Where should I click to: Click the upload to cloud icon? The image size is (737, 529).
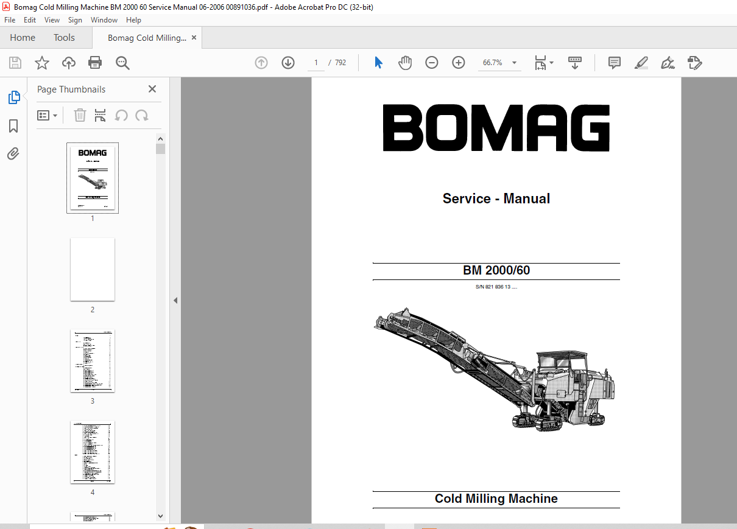(69, 63)
